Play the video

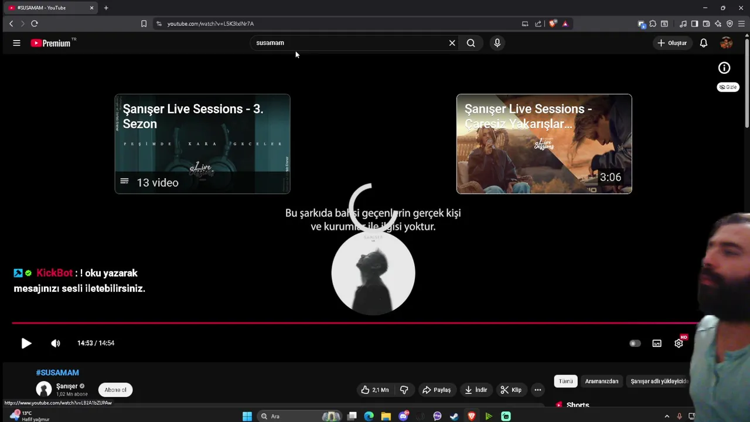pyautogui.click(x=26, y=343)
